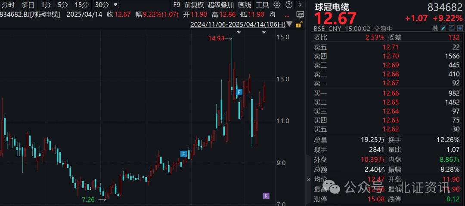This screenshot has height=206, width=465.
Task: Click the WP monitor icon
Action: pos(300,15)
